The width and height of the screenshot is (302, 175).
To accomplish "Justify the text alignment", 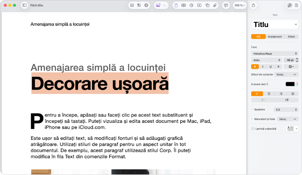I will (293, 94).
